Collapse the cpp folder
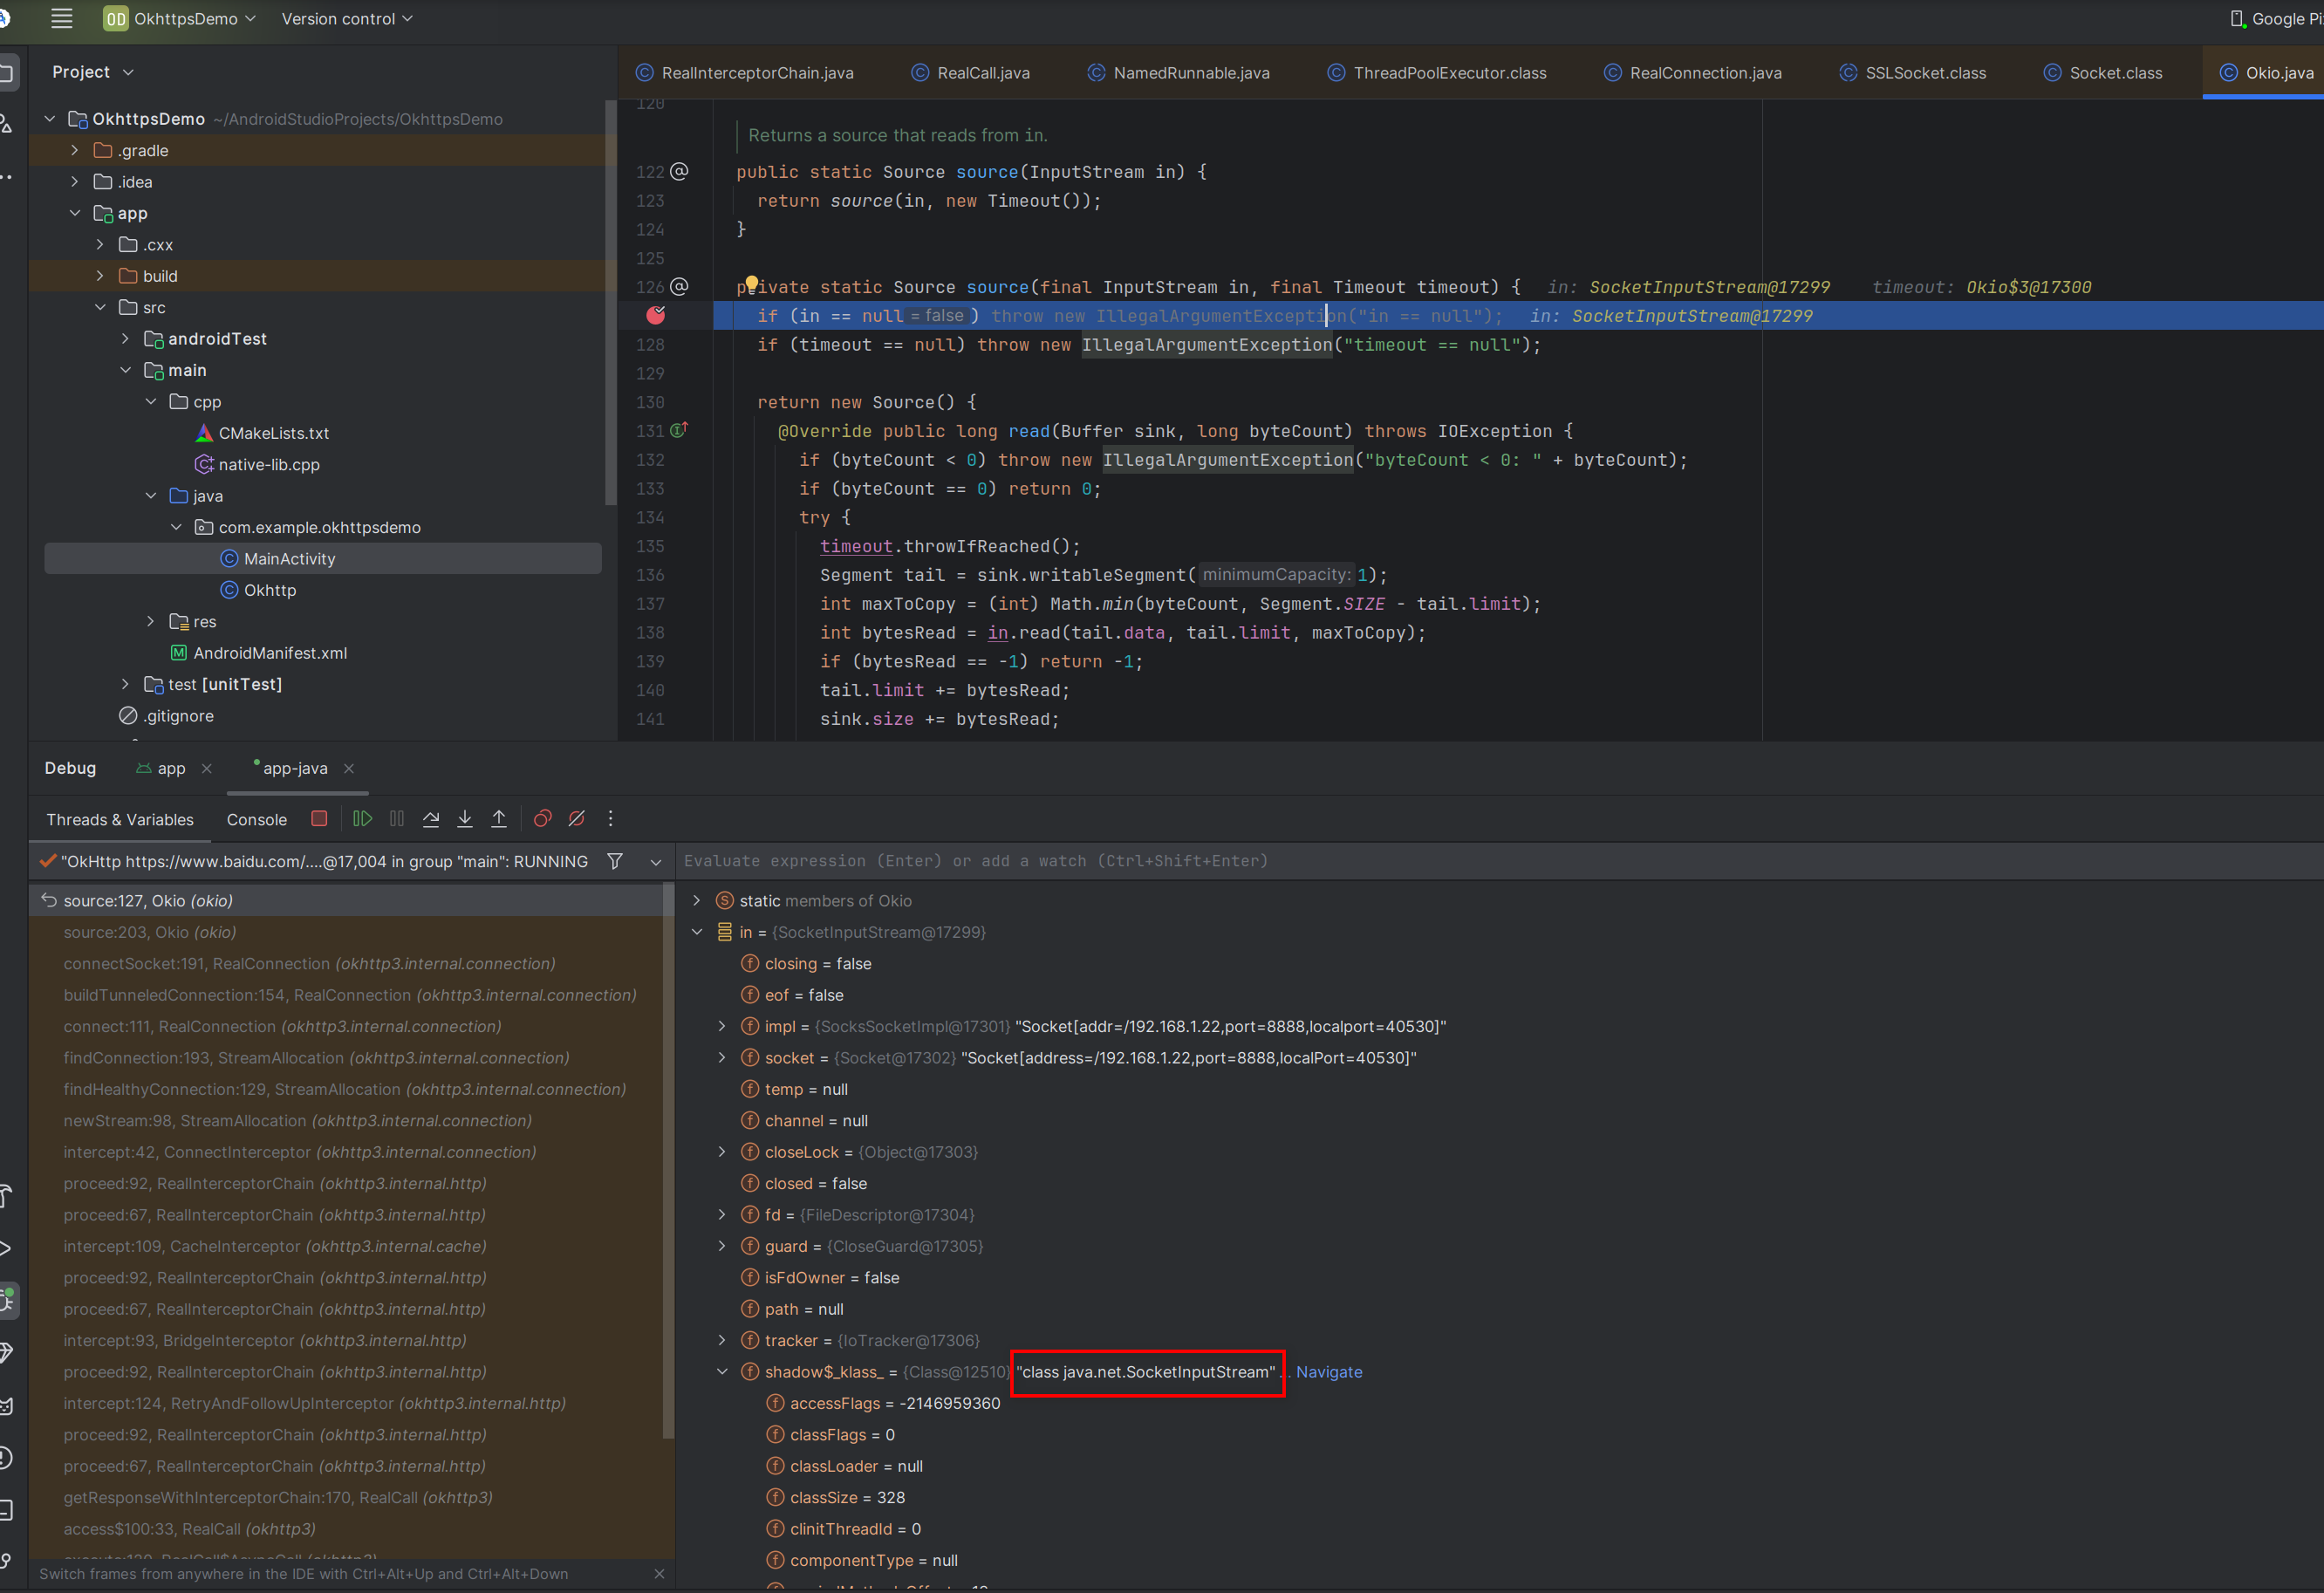This screenshot has height=1593, width=2324. (151, 401)
